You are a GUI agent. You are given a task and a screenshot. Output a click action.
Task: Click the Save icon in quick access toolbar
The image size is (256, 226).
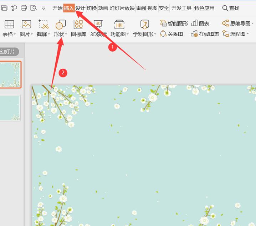[x=4, y=8]
